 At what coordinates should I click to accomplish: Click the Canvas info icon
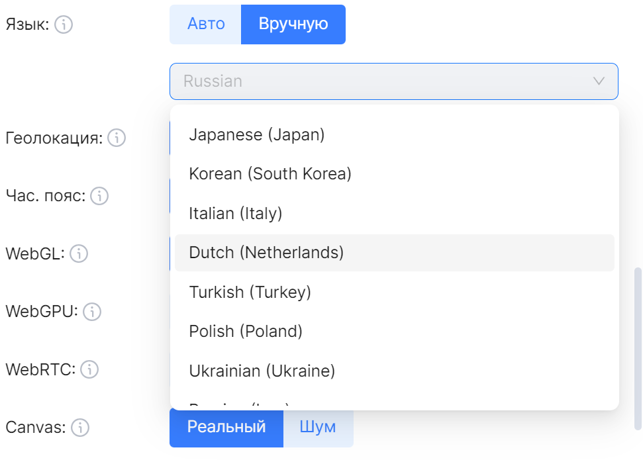pos(80,428)
